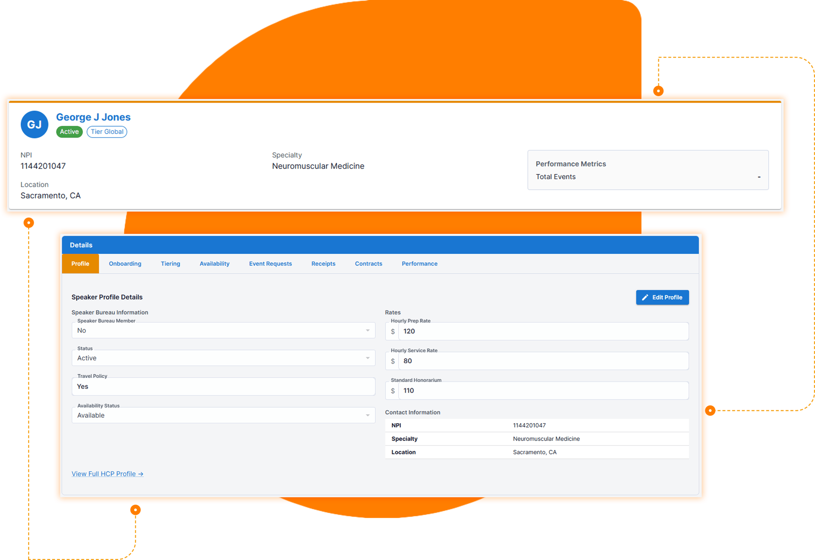815x560 pixels.
Task: Click the pencil icon on Edit Profile
Action: click(x=645, y=297)
